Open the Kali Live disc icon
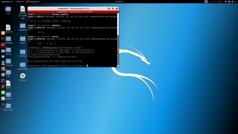This screenshot has width=238, height=134. (23, 76)
